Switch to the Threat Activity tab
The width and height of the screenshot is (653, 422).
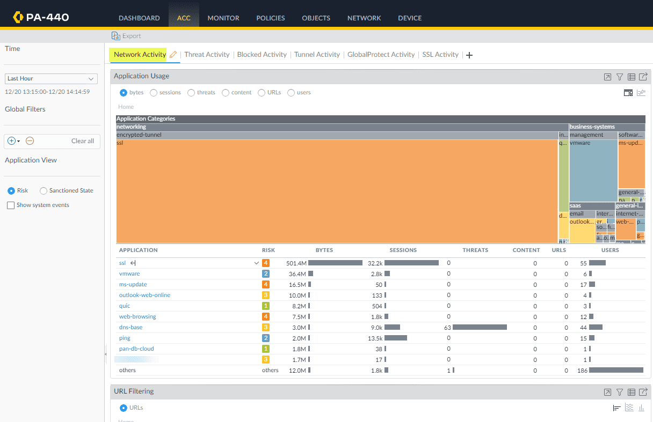pyautogui.click(x=207, y=55)
